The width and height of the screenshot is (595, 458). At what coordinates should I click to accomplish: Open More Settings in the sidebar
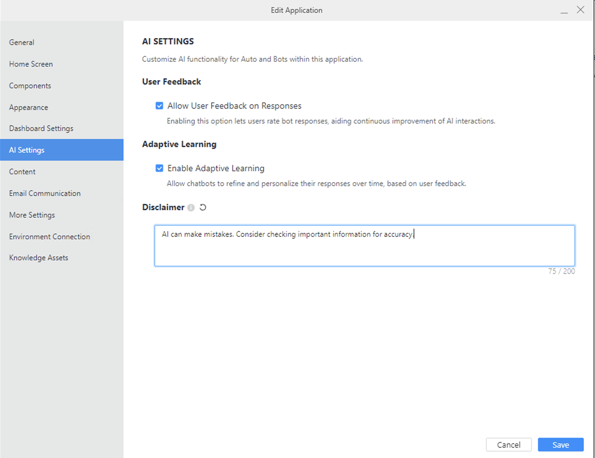pyautogui.click(x=32, y=215)
